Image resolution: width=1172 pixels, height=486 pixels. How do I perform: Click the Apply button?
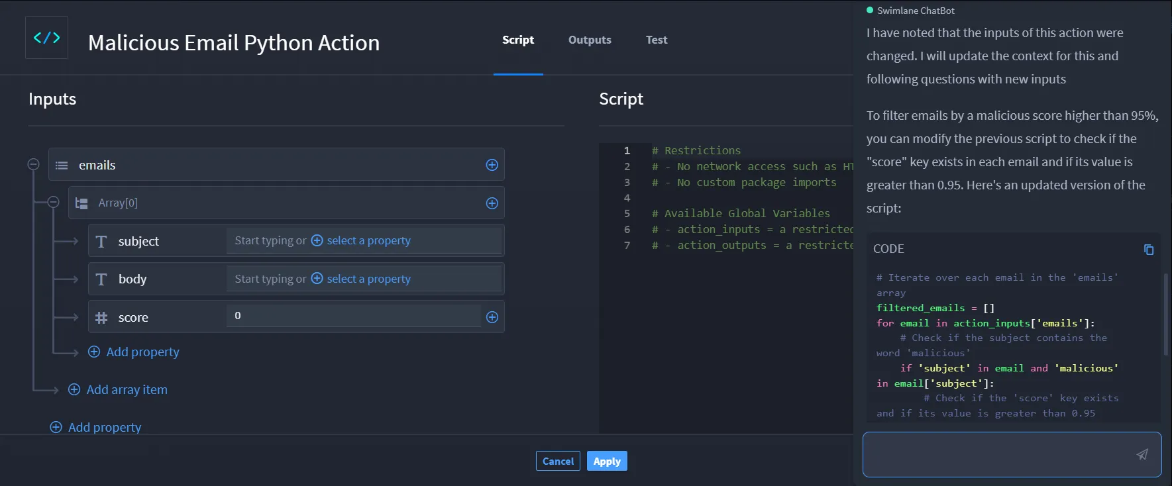point(607,461)
